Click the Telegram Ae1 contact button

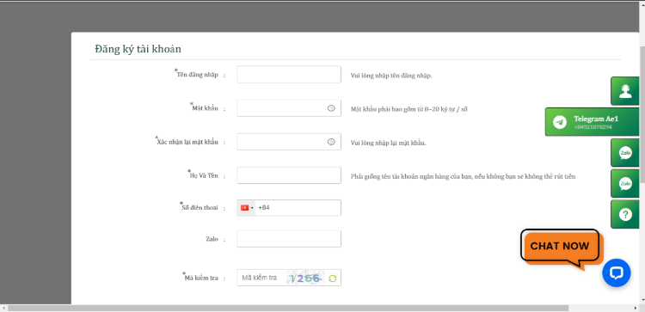click(x=592, y=122)
